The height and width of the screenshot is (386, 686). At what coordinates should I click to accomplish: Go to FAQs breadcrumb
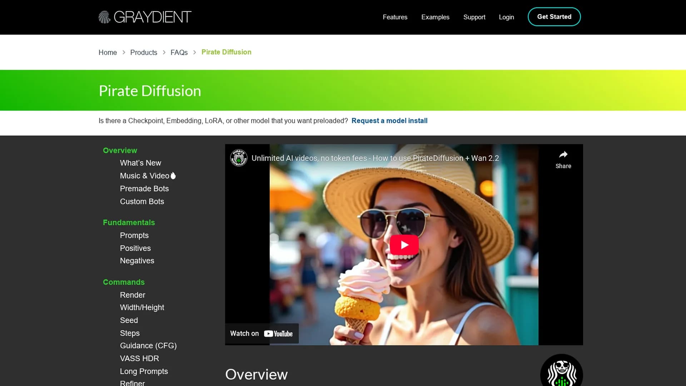point(179,52)
